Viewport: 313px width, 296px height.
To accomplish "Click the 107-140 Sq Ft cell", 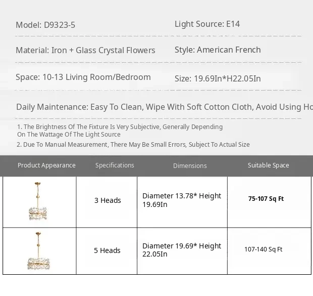I will pyautogui.click(x=264, y=249).
